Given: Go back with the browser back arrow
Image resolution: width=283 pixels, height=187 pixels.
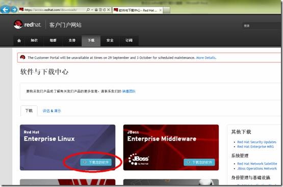Looking at the screenshot, I should [5, 10].
